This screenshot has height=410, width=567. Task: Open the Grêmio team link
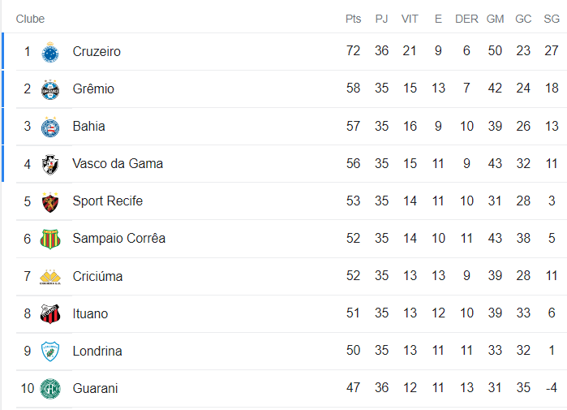(x=93, y=89)
